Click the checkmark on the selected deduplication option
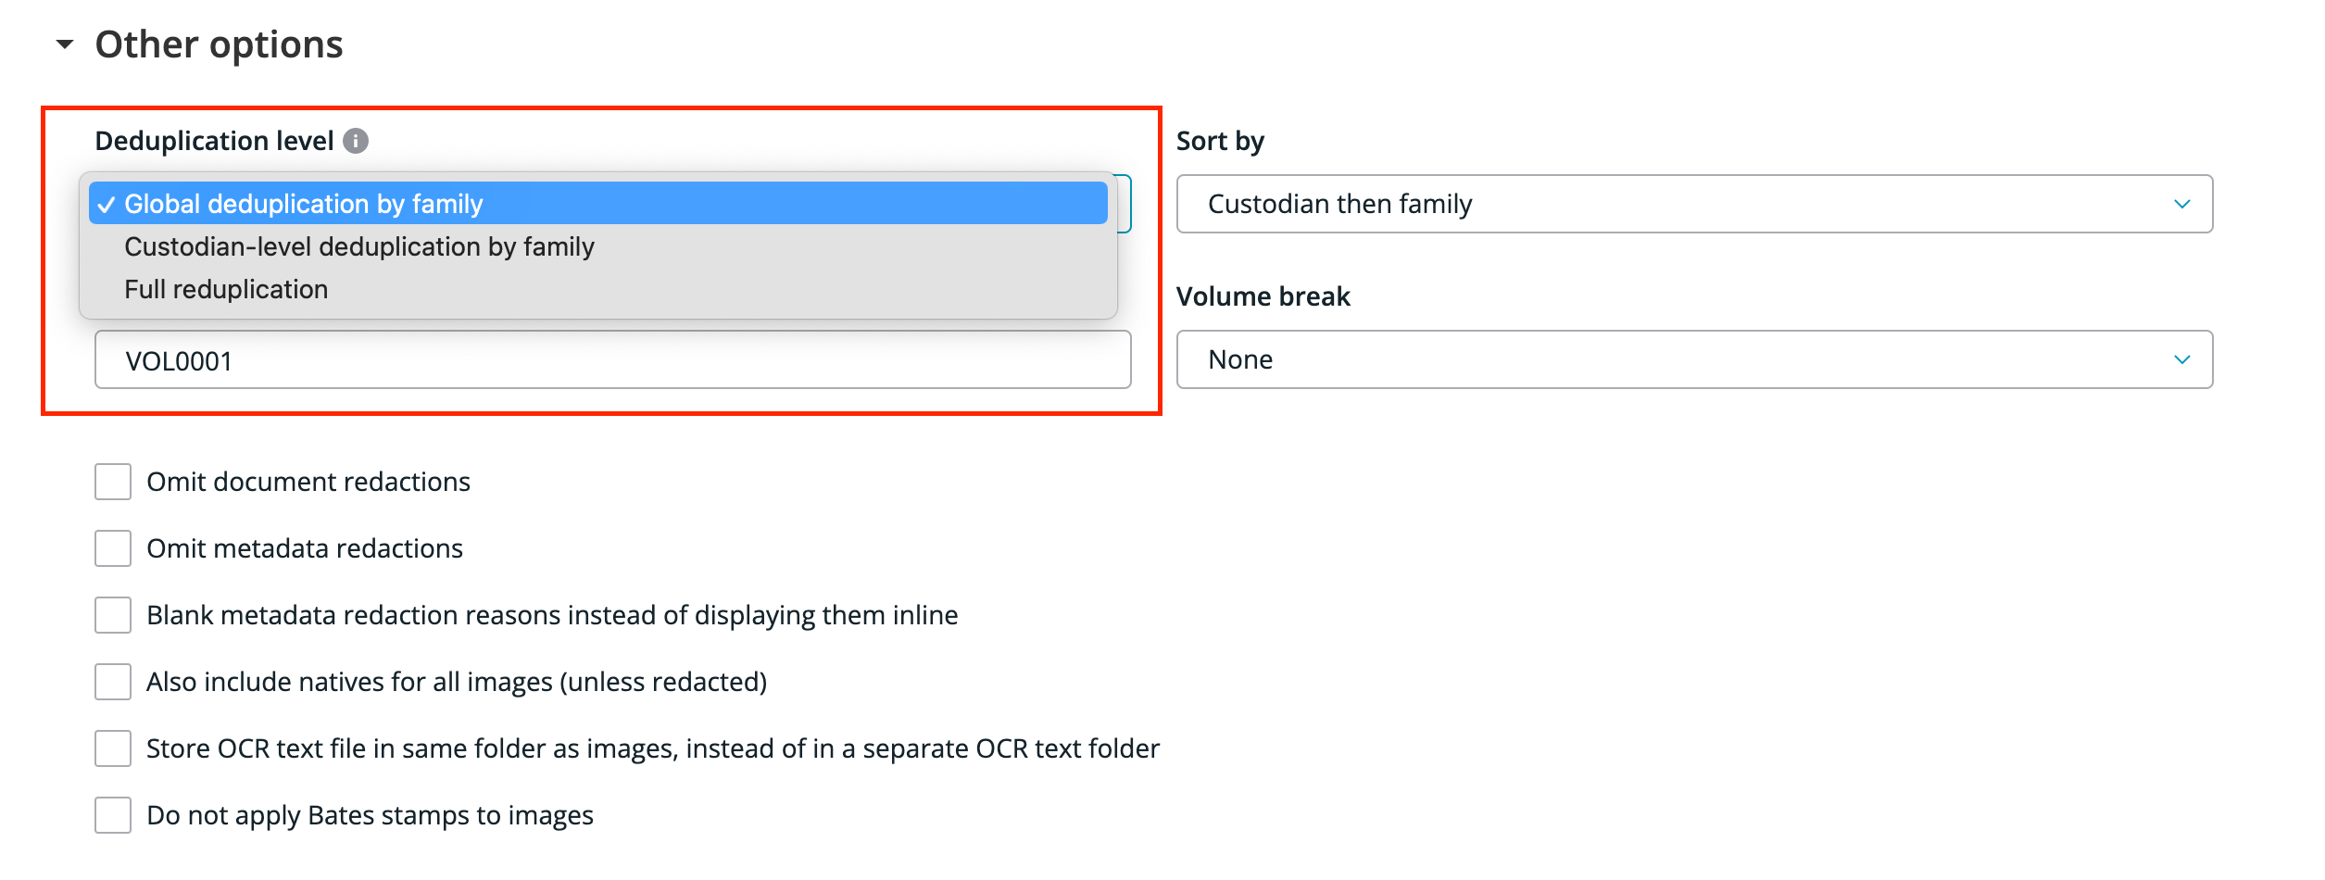 click(107, 205)
